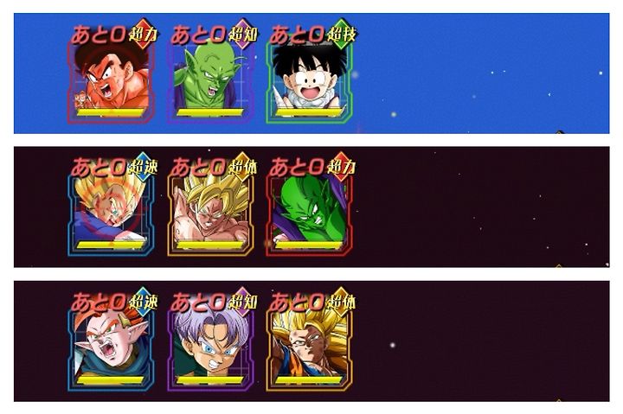This screenshot has width=623, height=414.
Task: Select the Piccolo card in the middle row
Action: pos(309,214)
